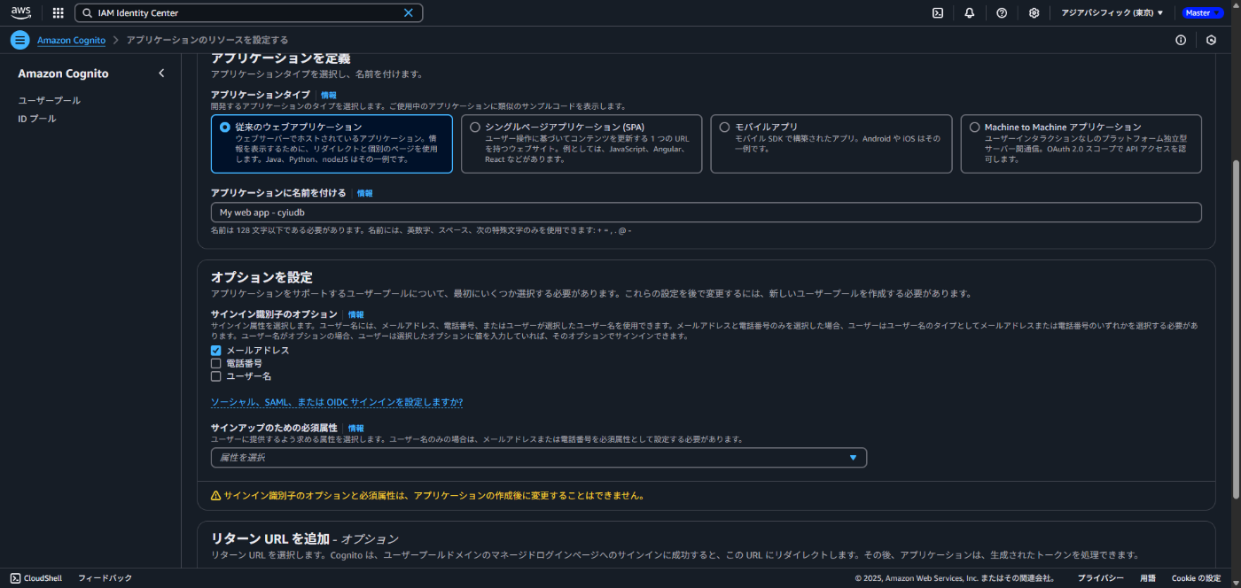Open 情報 link beside サインアップのための必須属性
Viewport: 1241px width, 588px height.
coord(355,428)
